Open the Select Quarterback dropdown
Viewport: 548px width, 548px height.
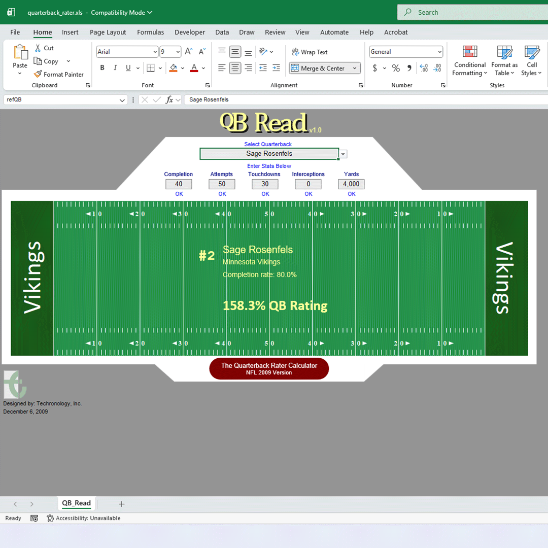[342, 153]
